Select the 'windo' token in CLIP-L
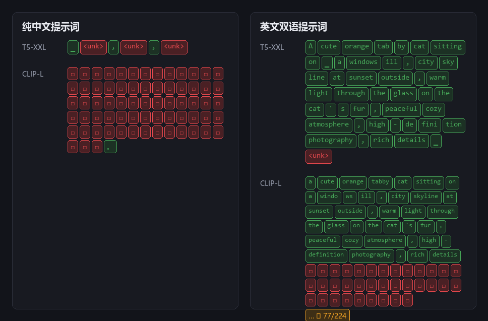The image size is (488, 321). 329,197
